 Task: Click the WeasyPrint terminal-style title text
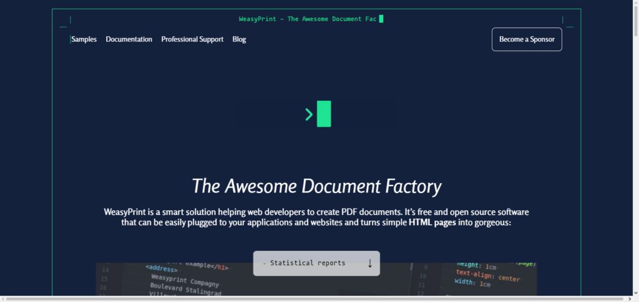point(308,19)
